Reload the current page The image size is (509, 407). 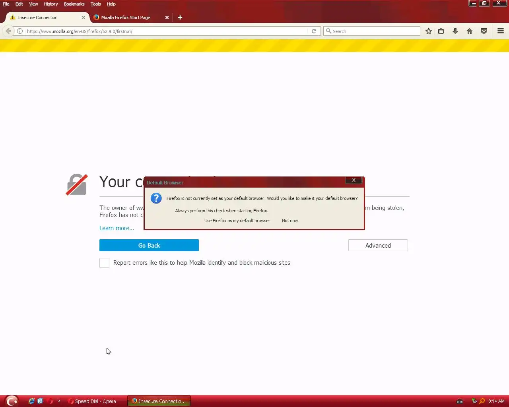pyautogui.click(x=314, y=31)
